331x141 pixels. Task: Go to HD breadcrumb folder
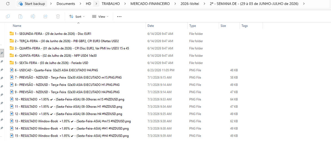coord(88,4)
